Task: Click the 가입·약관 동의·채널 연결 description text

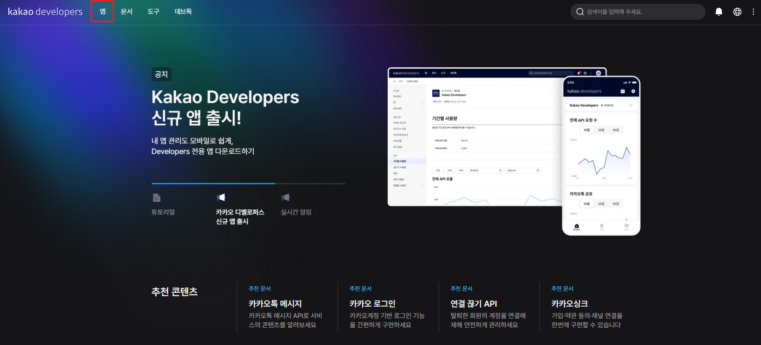Action: 587,320
